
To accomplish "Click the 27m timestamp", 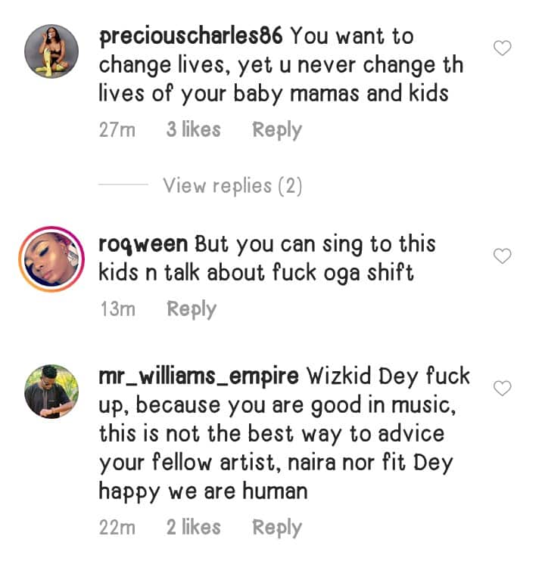I will point(117,130).
